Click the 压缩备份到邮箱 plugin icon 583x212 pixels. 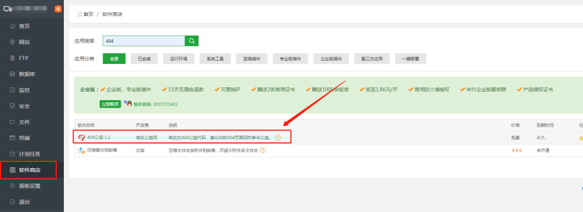[x=81, y=151]
